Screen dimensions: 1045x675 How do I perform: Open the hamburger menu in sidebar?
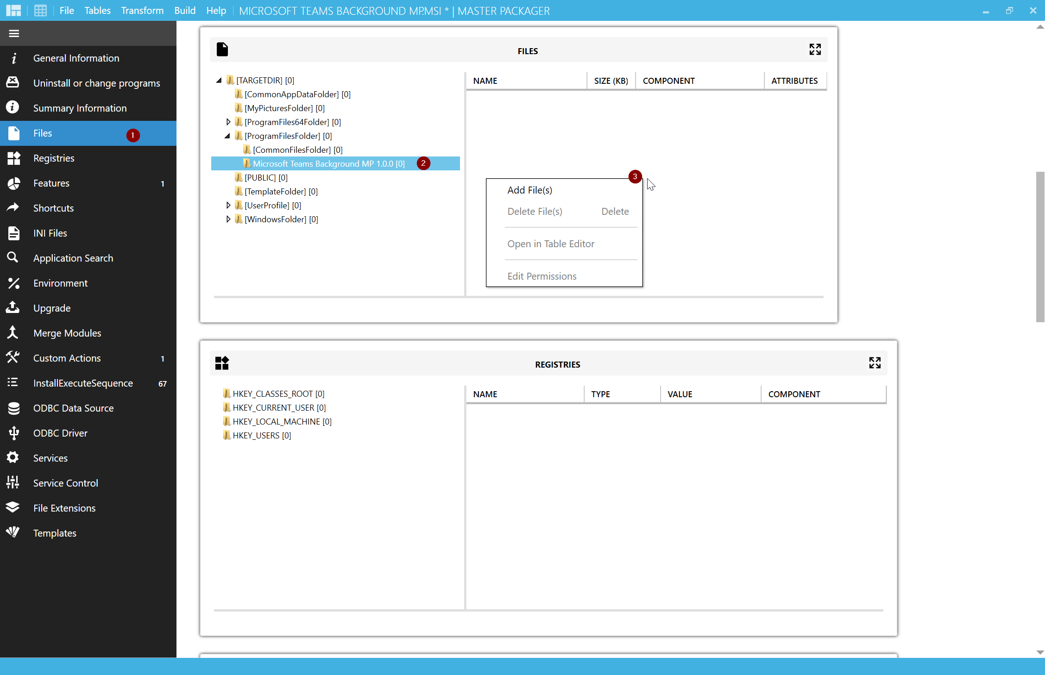click(14, 33)
